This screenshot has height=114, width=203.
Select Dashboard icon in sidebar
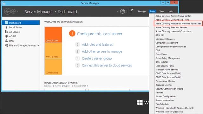tap(6, 22)
